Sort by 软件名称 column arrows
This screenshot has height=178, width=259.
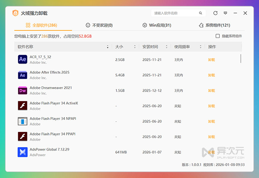click(108, 47)
